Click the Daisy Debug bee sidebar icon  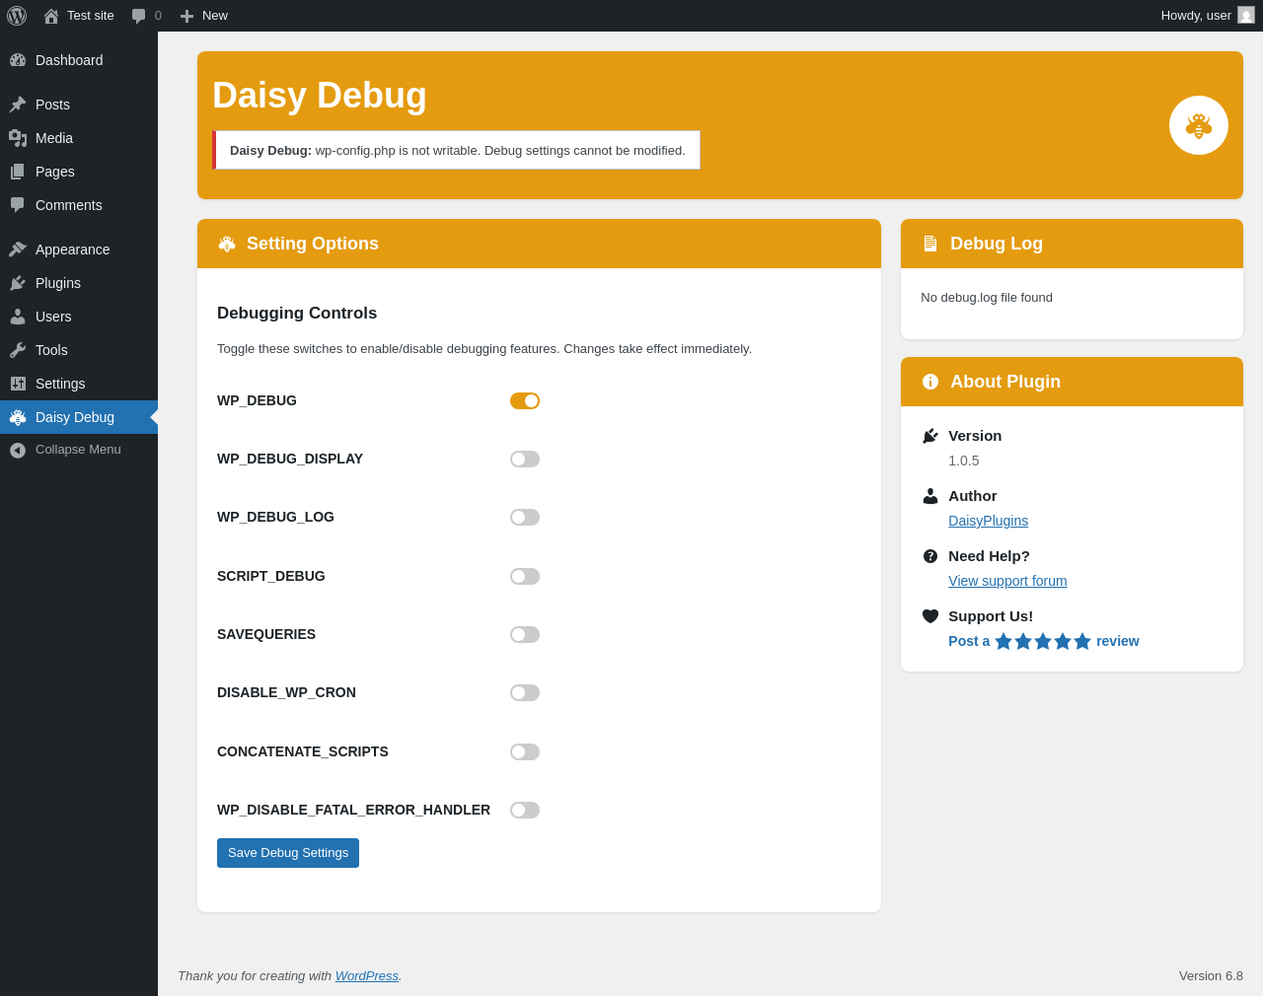18,417
